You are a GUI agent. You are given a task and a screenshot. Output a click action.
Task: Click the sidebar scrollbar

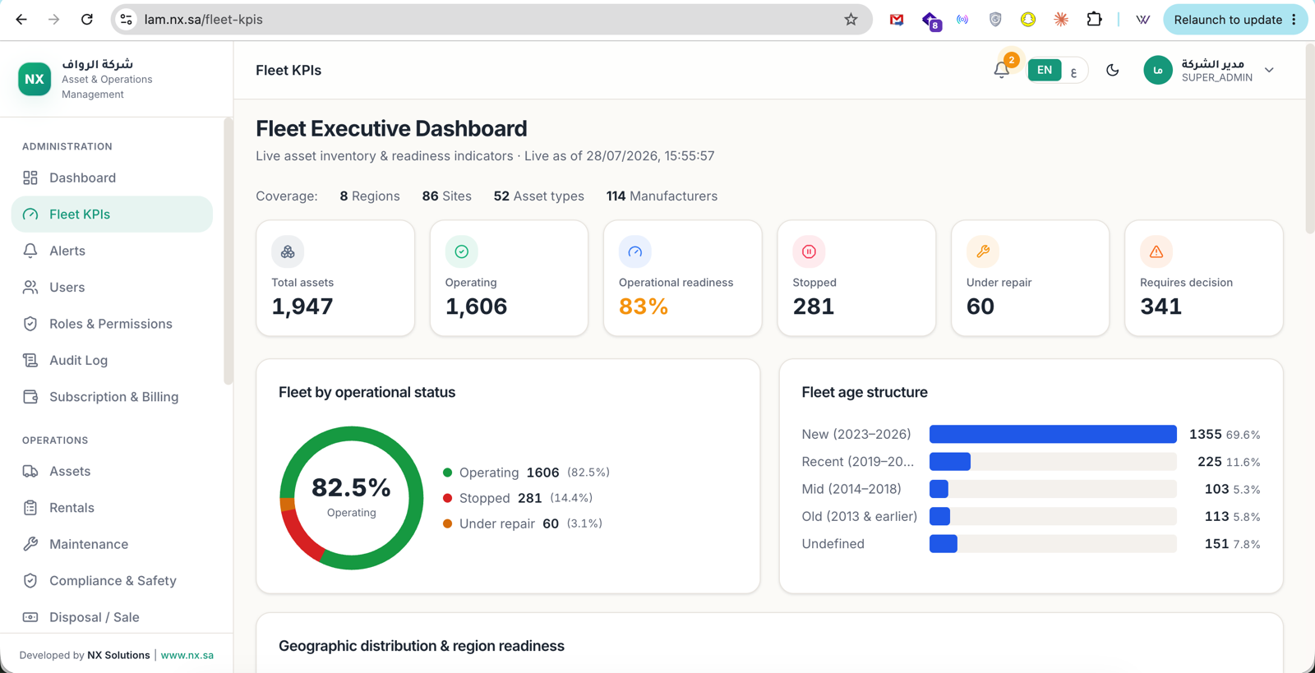[228, 251]
